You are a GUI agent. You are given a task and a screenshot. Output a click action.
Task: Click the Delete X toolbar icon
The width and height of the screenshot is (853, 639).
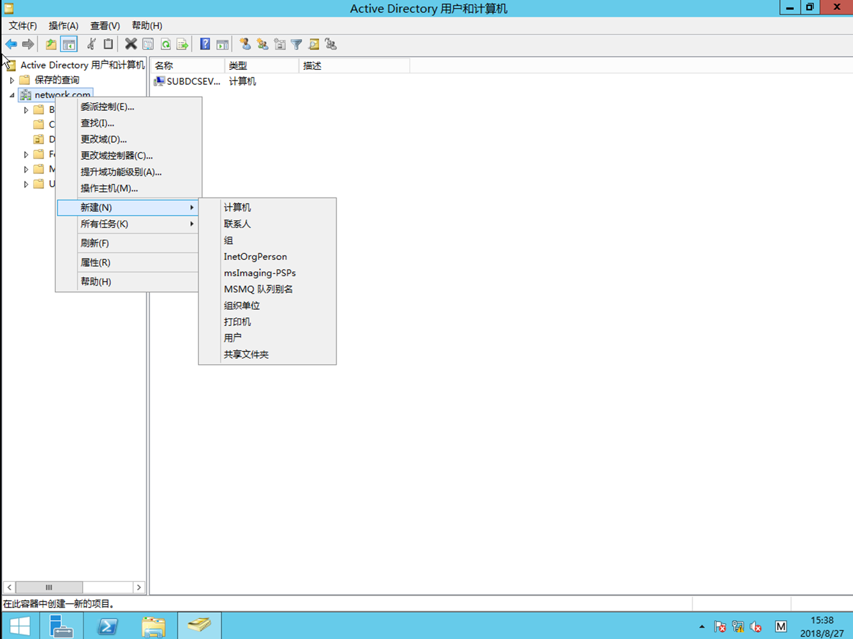131,44
